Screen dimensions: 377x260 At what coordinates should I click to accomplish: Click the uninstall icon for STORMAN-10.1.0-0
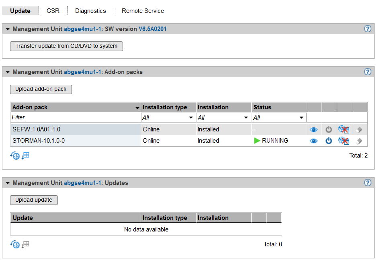[x=344, y=141]
